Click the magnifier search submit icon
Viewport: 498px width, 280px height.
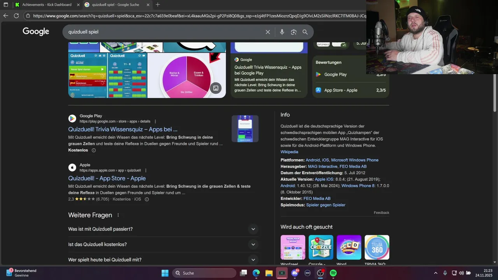305,32
